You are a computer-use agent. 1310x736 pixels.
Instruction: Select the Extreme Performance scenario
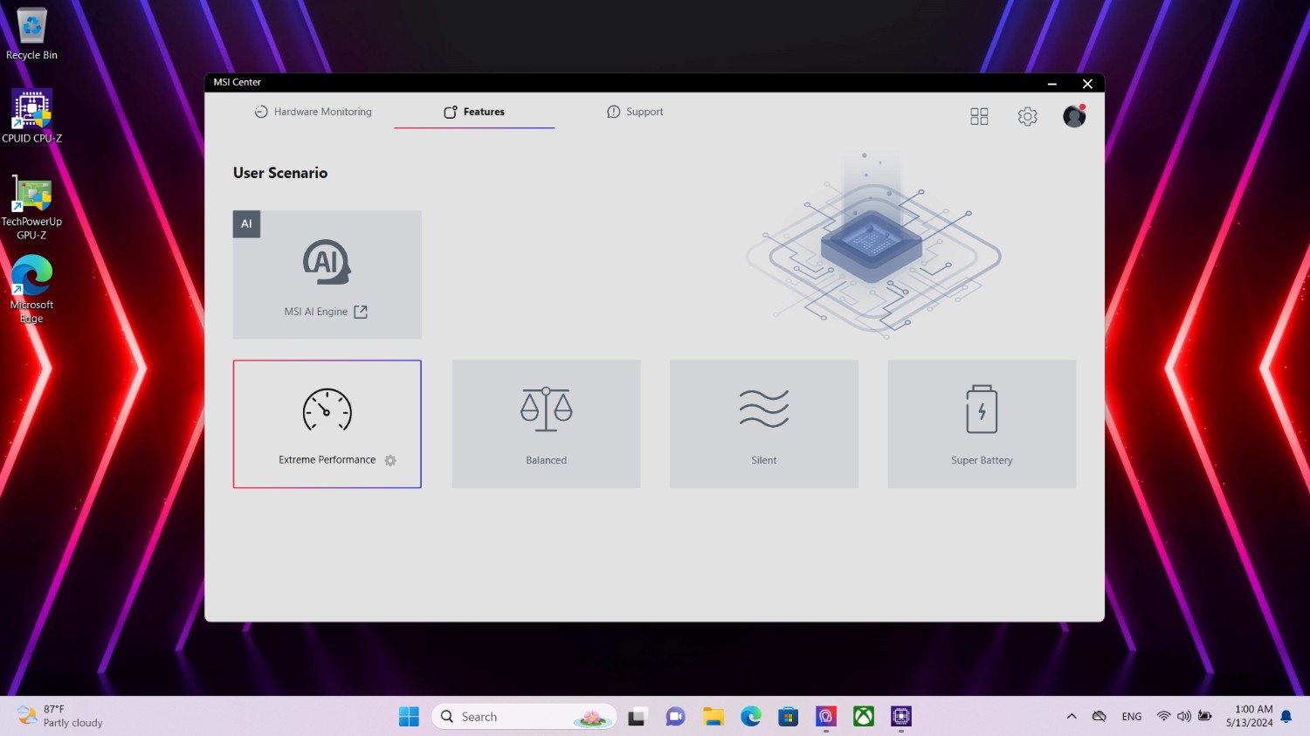click(x=327, y=424)
